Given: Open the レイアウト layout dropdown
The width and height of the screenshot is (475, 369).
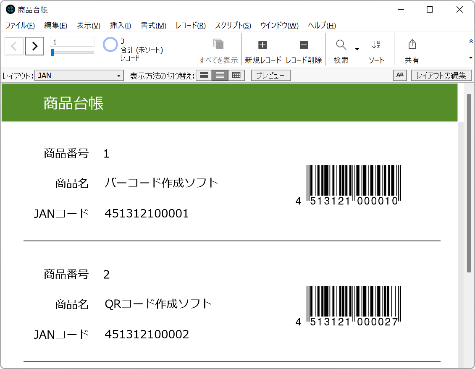Looking at the screenshot, I should pos(79,75).
